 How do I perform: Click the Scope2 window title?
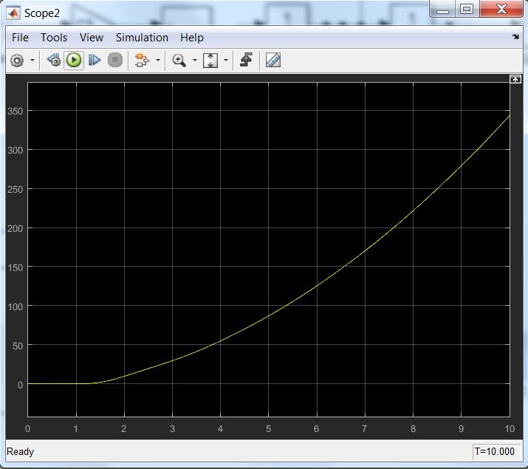pos(42,13)
